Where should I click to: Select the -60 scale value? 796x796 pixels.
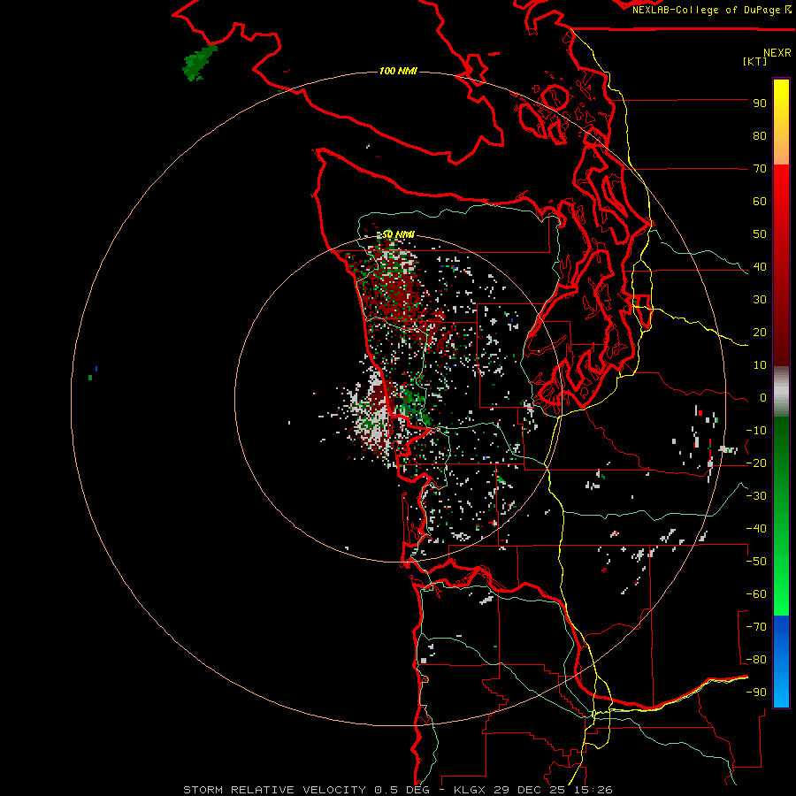coord(756,594)
